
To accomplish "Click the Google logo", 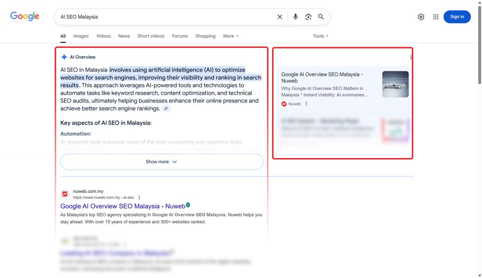I will tap(24, 16).
